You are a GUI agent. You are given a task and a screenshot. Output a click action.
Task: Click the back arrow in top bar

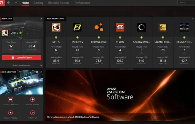point(8,3)
